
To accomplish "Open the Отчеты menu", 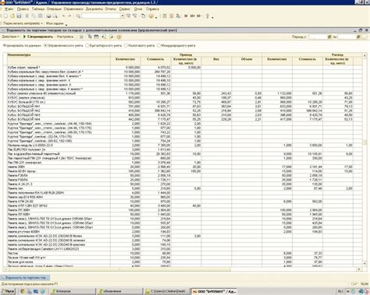I will click(x=111, y=9).
